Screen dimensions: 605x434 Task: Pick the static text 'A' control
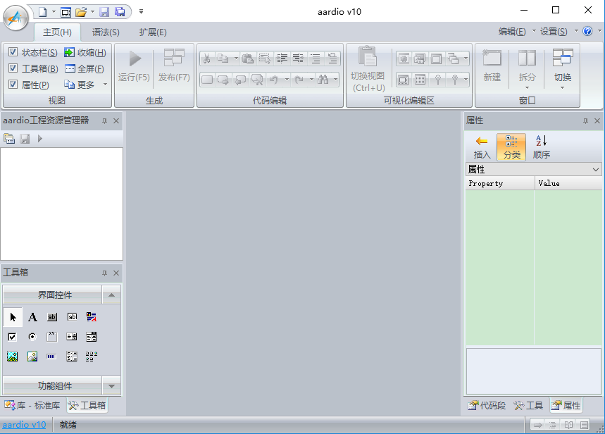32,317
